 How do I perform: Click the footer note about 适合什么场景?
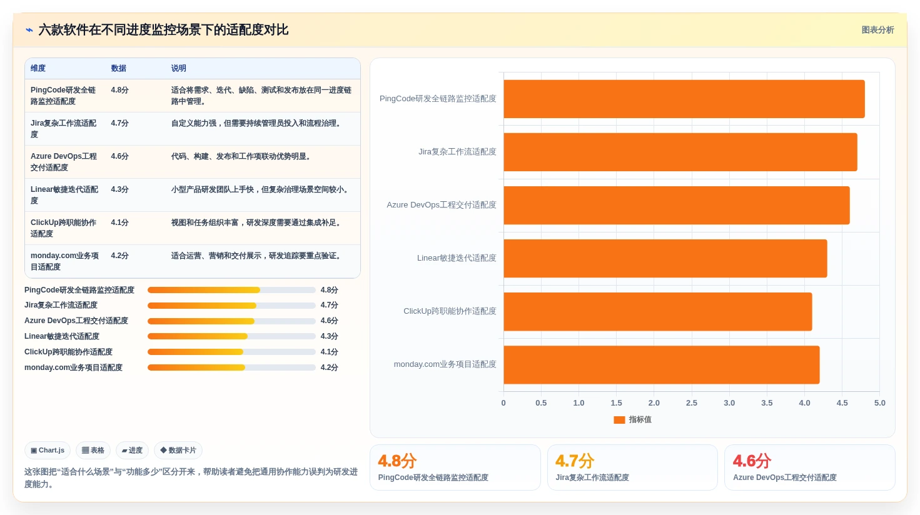click(191, 478)
